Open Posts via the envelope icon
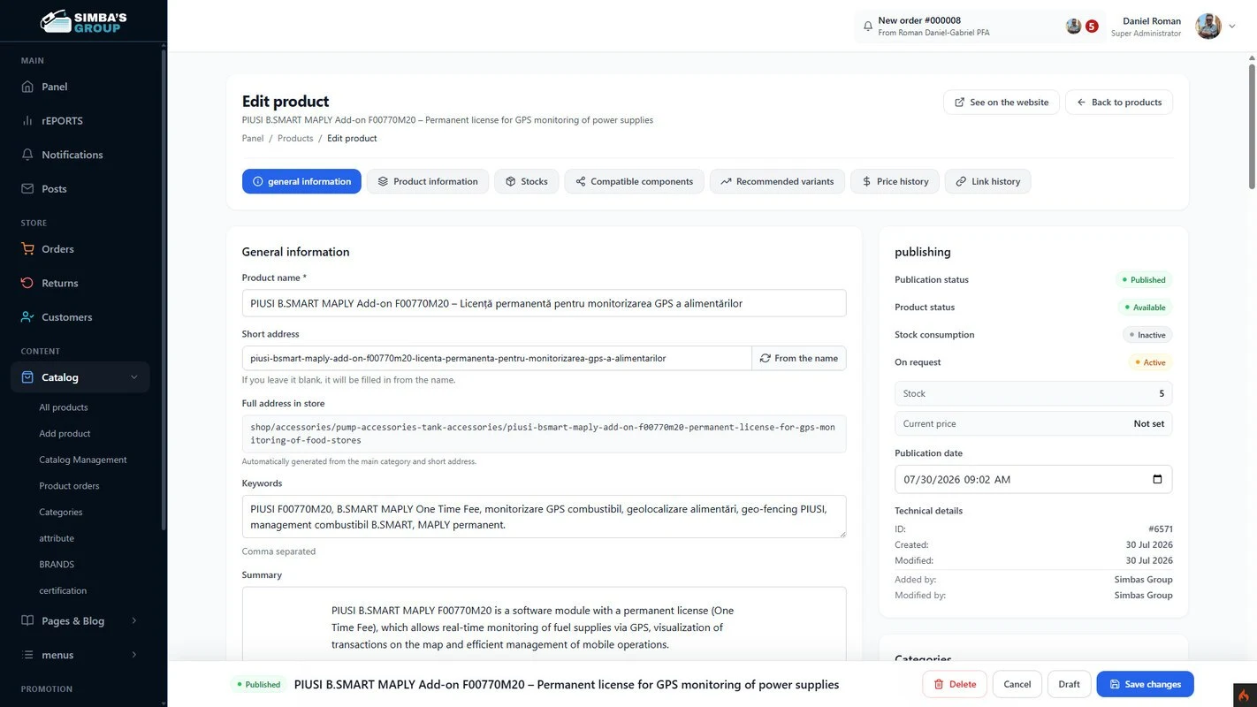The image size is (1257, 707). (x=27, y=188)
